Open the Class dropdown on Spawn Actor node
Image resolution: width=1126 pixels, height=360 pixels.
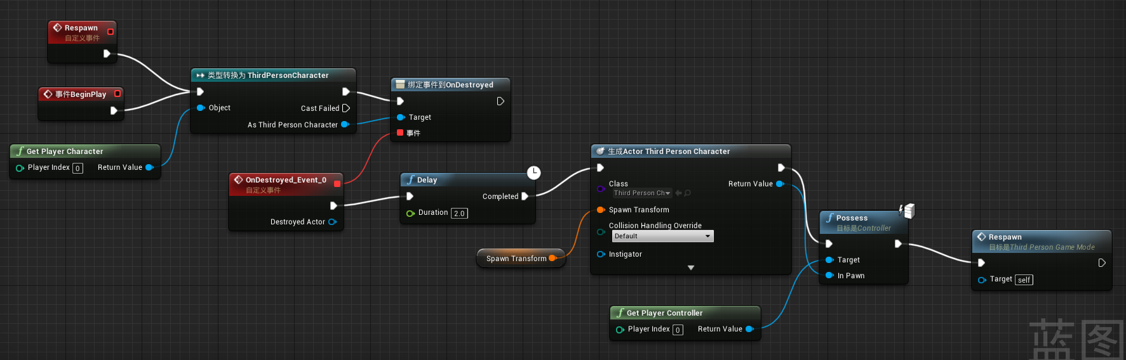tap(641, 193)
